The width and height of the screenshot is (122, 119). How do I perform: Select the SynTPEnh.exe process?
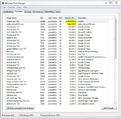click(x=57, y=87)
